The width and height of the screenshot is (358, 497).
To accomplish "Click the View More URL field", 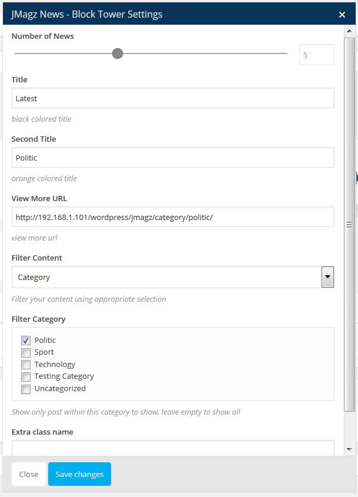I will point(173,217).
